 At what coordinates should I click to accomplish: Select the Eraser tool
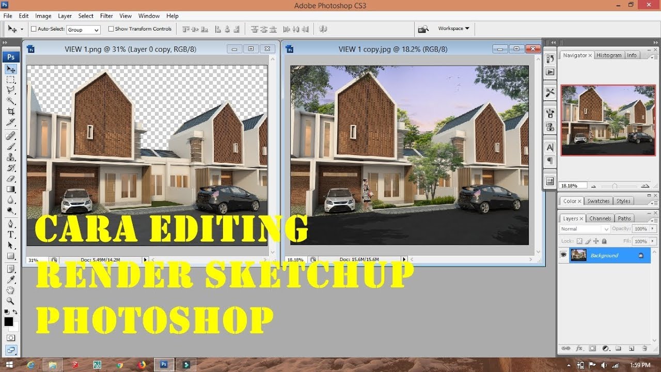[x=11, y=178]
